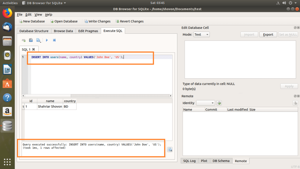Click the Name column header in Remote list
This screenshot has height=169, width=300.
click(194, 110)
